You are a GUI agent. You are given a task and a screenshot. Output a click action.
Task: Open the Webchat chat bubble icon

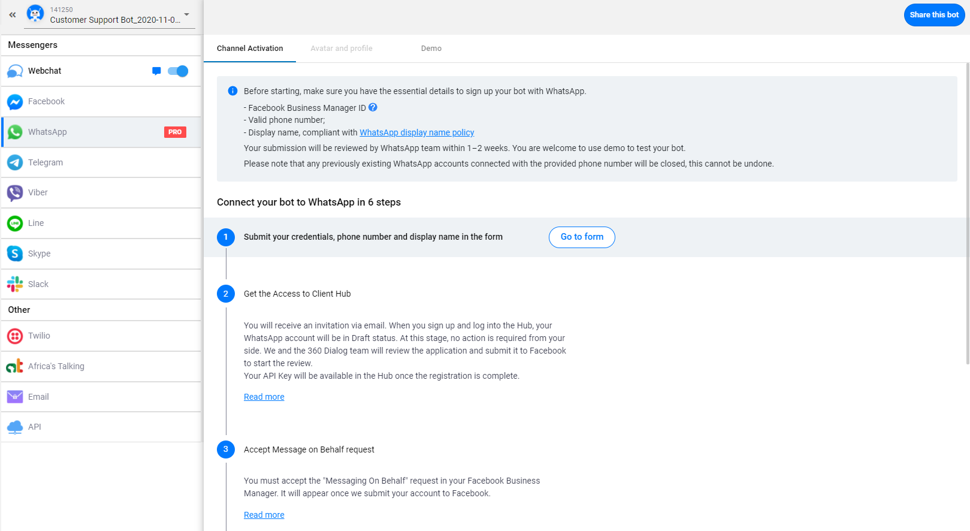click(x=156, y=71)
